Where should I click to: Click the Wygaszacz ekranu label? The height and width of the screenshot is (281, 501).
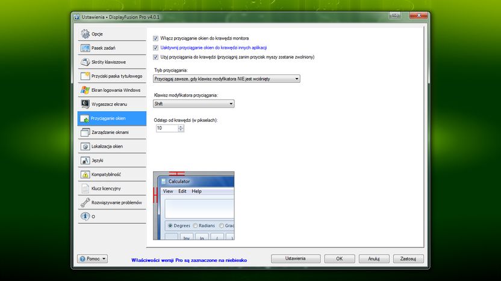click(x=109, y=104)
